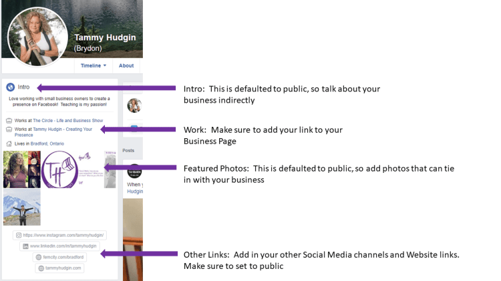Click the small avatar in the post composer
501x281 pixels.
[x=134, y=105]
